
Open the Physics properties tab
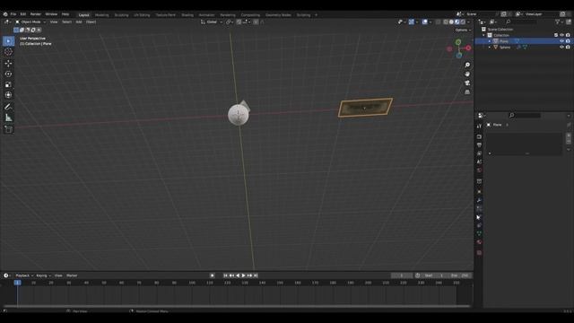pyautogui.click(x=479, y=217)
